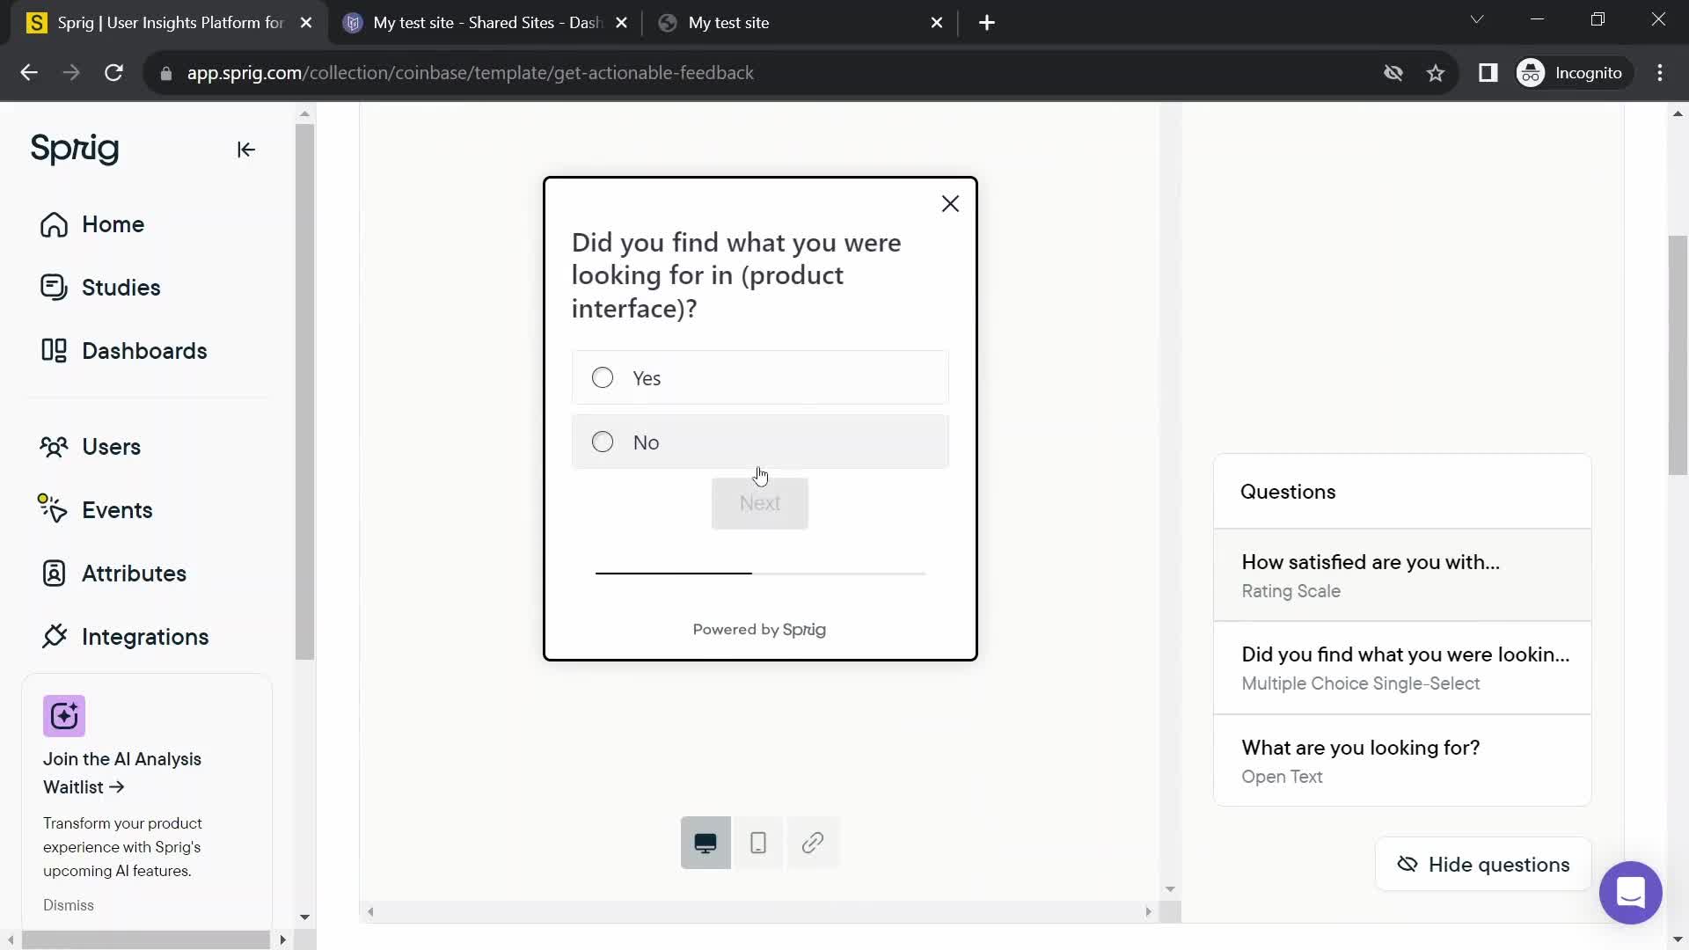Open Integrations in sidebar
Viewport: 1689px width, 950px height.
coord(145,637)
